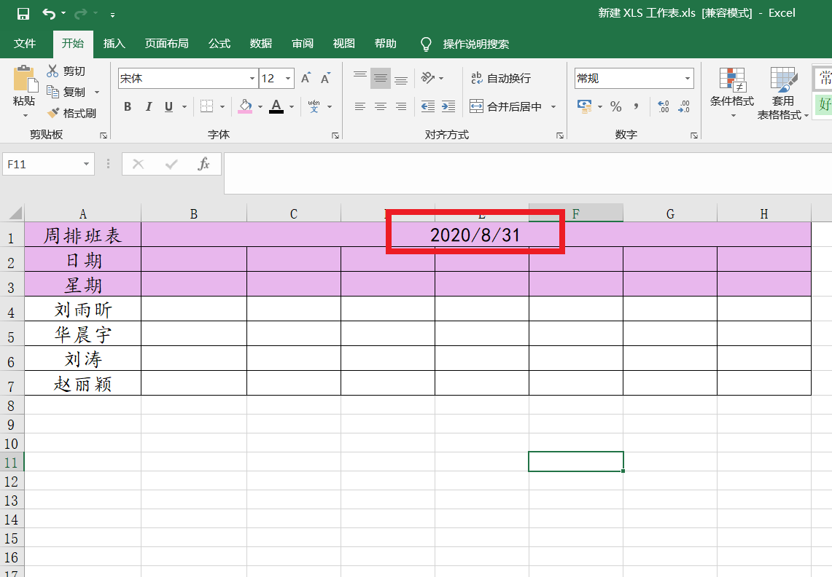This screenshot has width=832, height=577.
Task: Click the 剪切 cut button
Action: click(x=66, y=71)
